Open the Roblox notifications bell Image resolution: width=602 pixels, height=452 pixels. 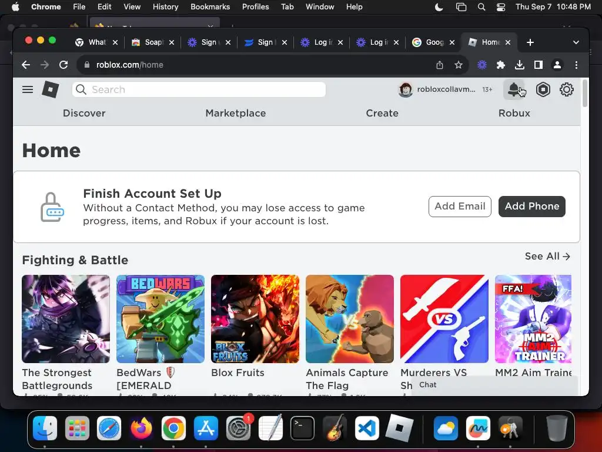pyautogui.click(x=514, y=89)
